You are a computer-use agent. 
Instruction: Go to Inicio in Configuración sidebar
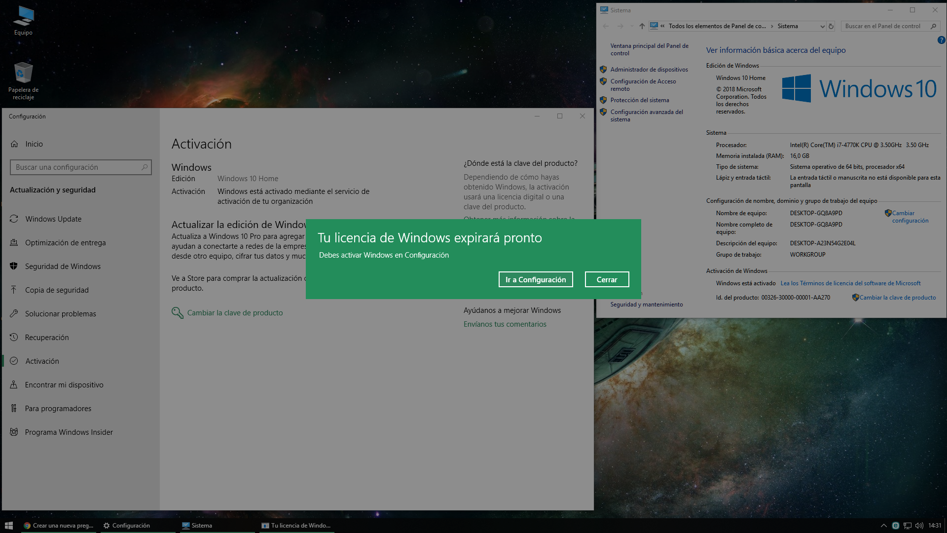coord(34,144)
